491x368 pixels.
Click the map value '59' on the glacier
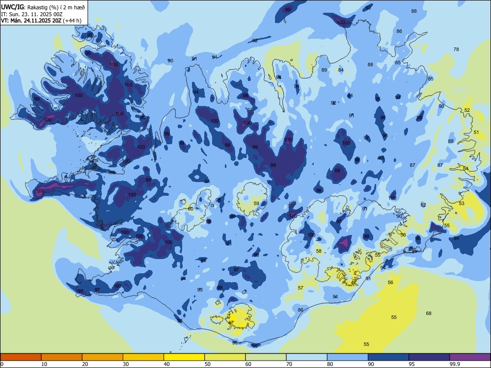(x=256, y=204)
